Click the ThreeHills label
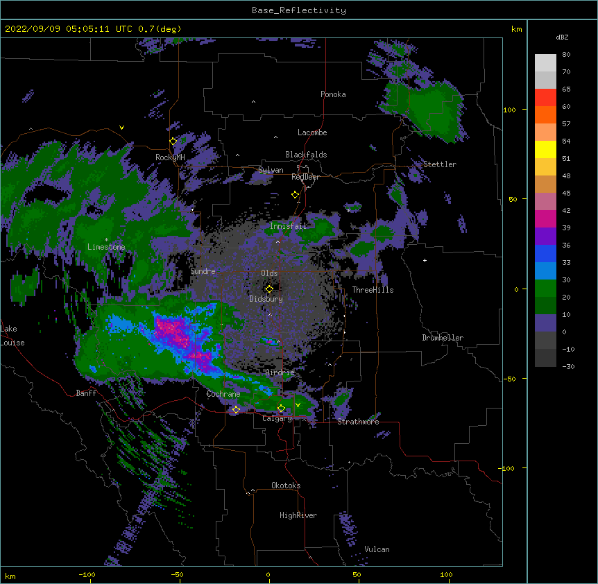This screenshot has height=584, width=598. tap(373, 290)
